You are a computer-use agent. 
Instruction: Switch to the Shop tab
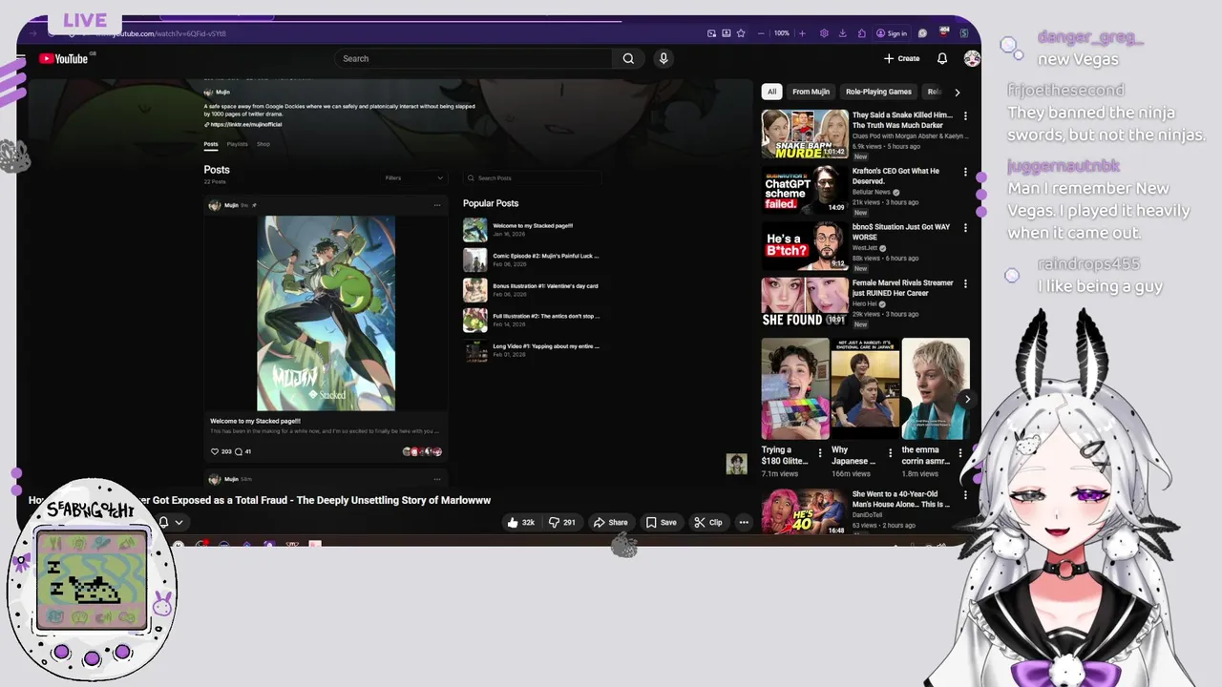(x=263, y=144)
